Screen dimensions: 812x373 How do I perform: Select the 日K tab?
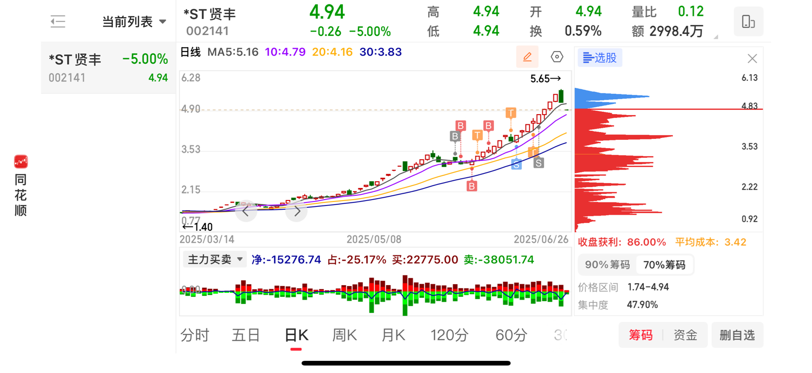296,335
